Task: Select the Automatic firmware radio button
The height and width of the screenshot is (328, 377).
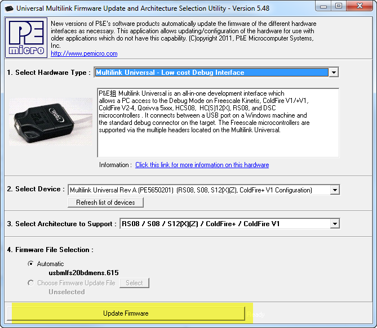Action: tap(31, 264)
